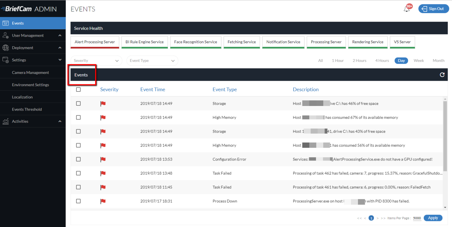Check the select-all events checkbox

[78, 89]
